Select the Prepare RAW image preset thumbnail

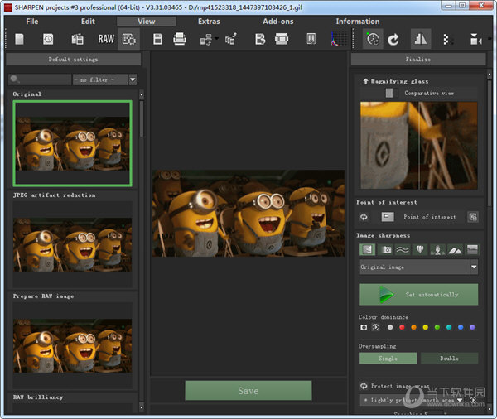pos(73,345)
